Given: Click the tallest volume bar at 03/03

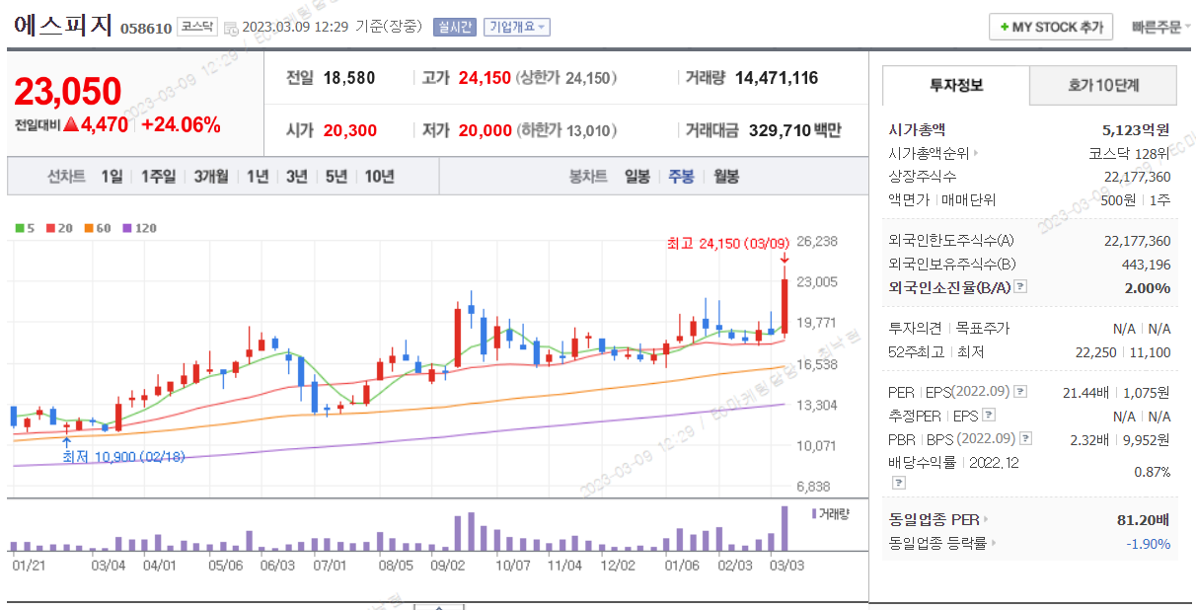Looking at the screenshot, I should tap(785, 528).
